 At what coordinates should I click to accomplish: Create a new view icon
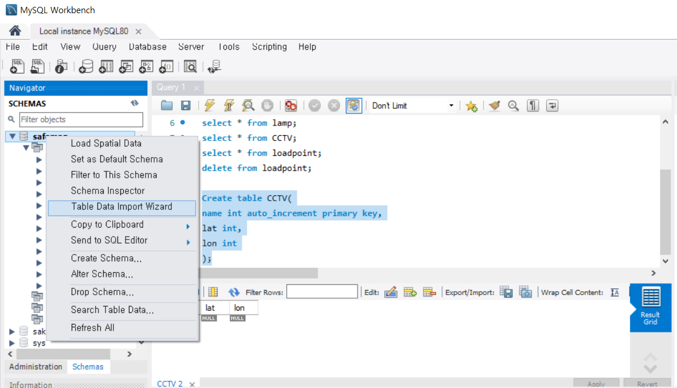pos(126,66)
